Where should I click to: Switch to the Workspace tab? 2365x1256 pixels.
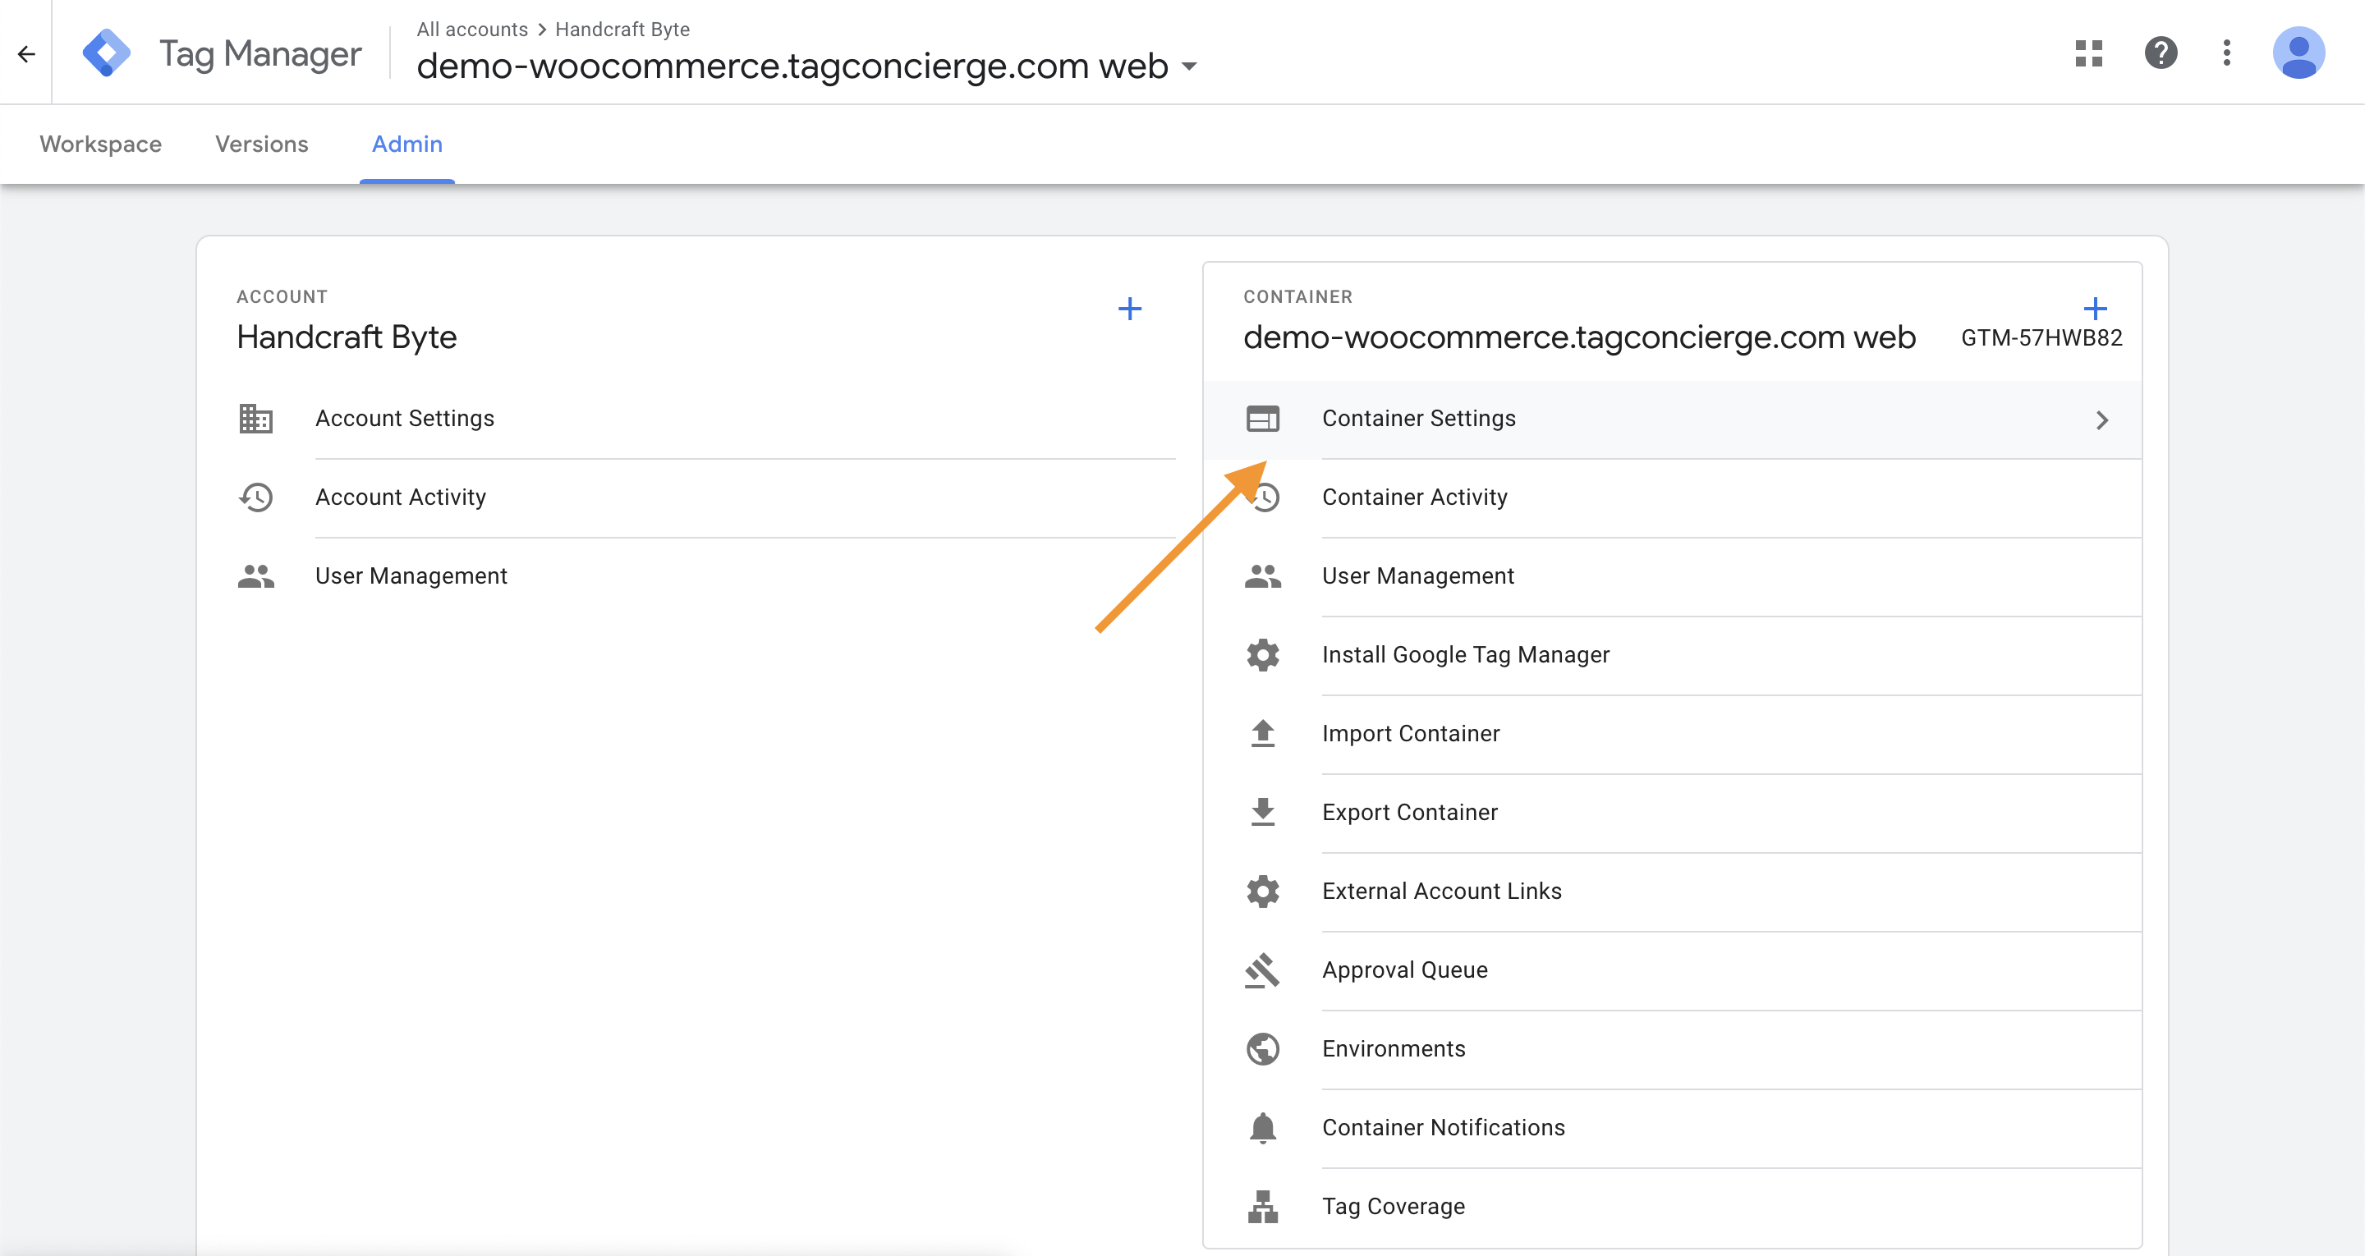101,144
